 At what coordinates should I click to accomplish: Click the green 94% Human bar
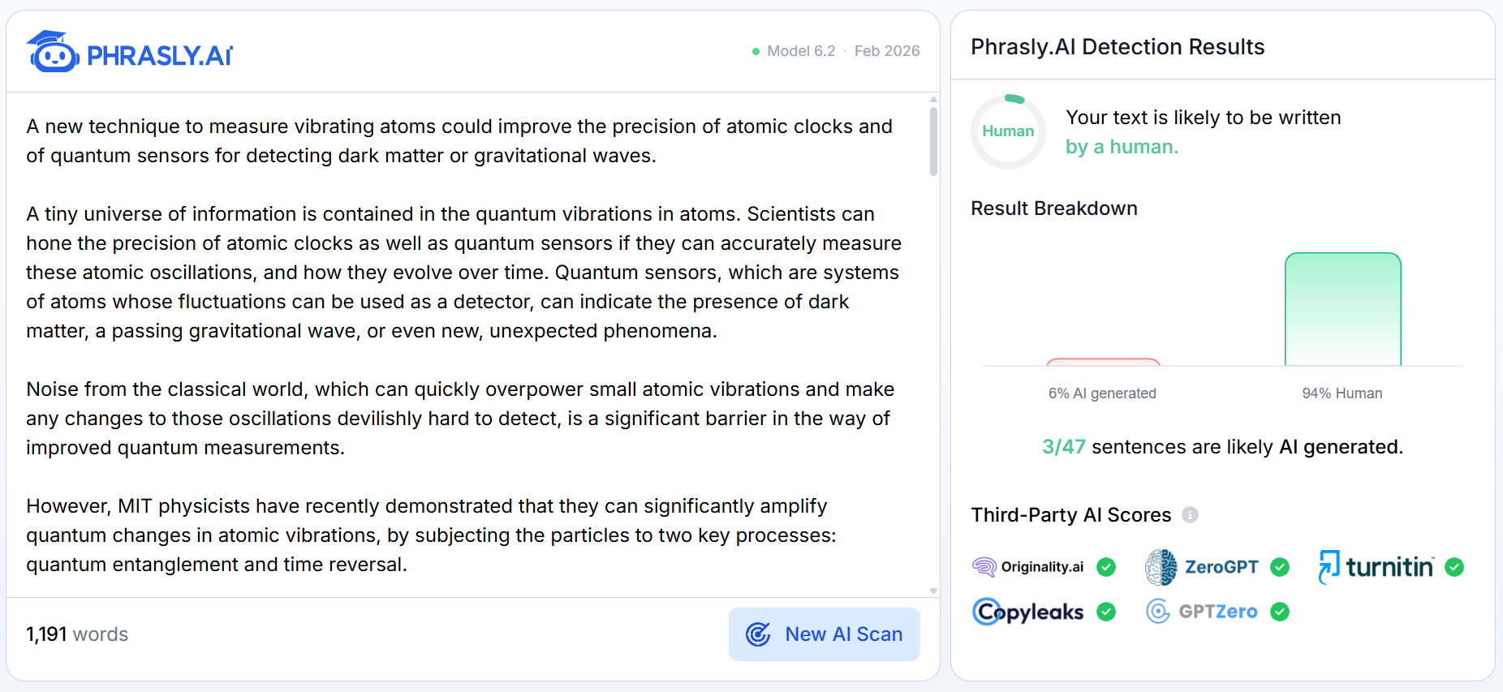click(1343, 309)
